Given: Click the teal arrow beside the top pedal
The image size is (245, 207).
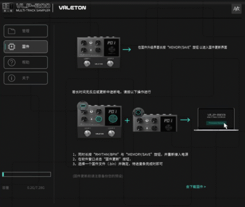Looking at the screenshot, I should click(x=127, y=50).
